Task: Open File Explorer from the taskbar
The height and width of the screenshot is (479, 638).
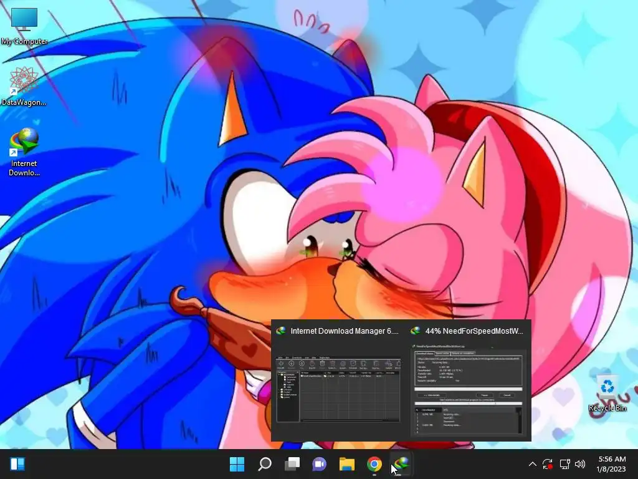Action: point(347,464)
